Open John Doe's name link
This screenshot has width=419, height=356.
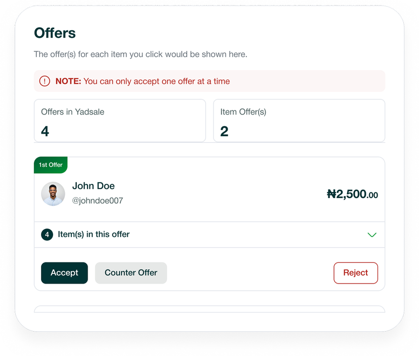click(93, 186)
